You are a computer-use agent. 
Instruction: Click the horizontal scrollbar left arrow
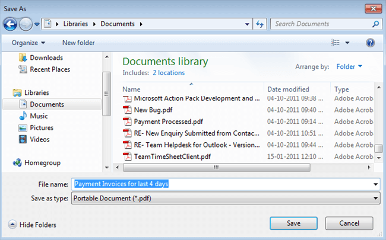pos(118,168)
